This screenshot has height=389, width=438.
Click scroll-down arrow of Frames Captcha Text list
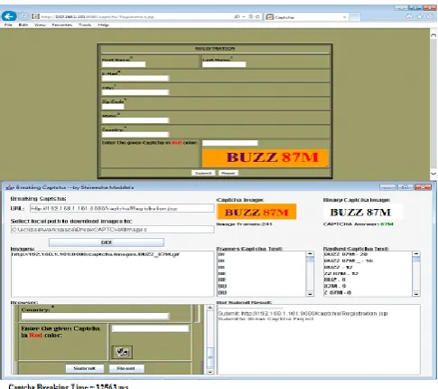click(310, 293)
